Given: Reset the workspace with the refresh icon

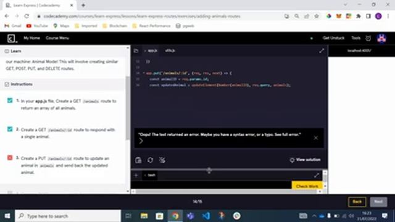Looking at the screenshot, I should click(x=150, y=160).
